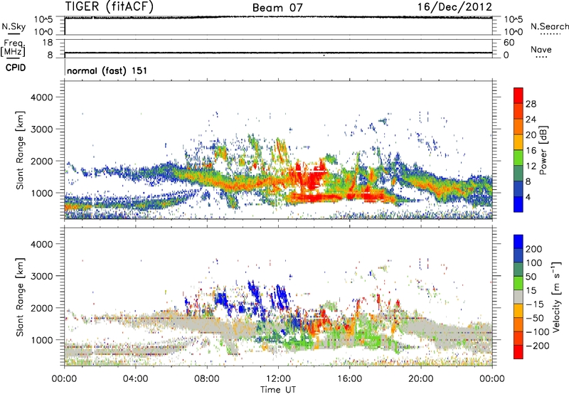This screenshot has width=569, height=394.
Task: Click the 3000 tick on the velocity panel
Action: pyautogui.click(x=41, y=276)
